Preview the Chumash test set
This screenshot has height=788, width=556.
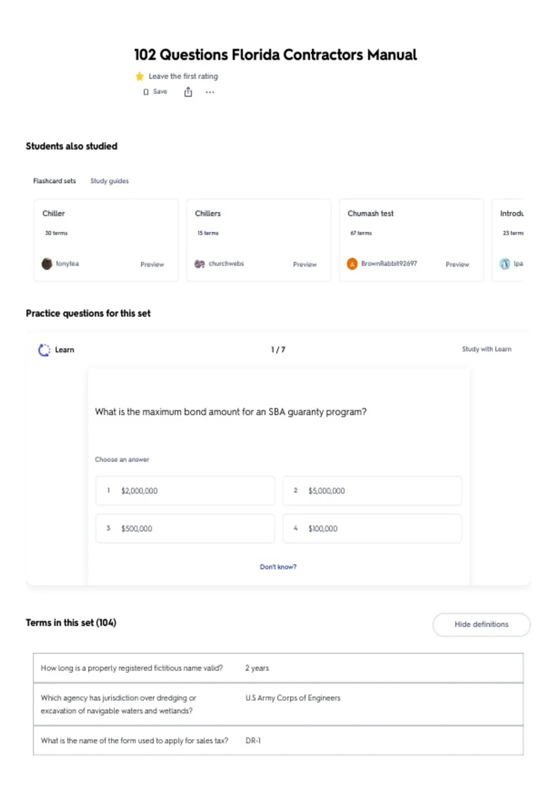457,264
